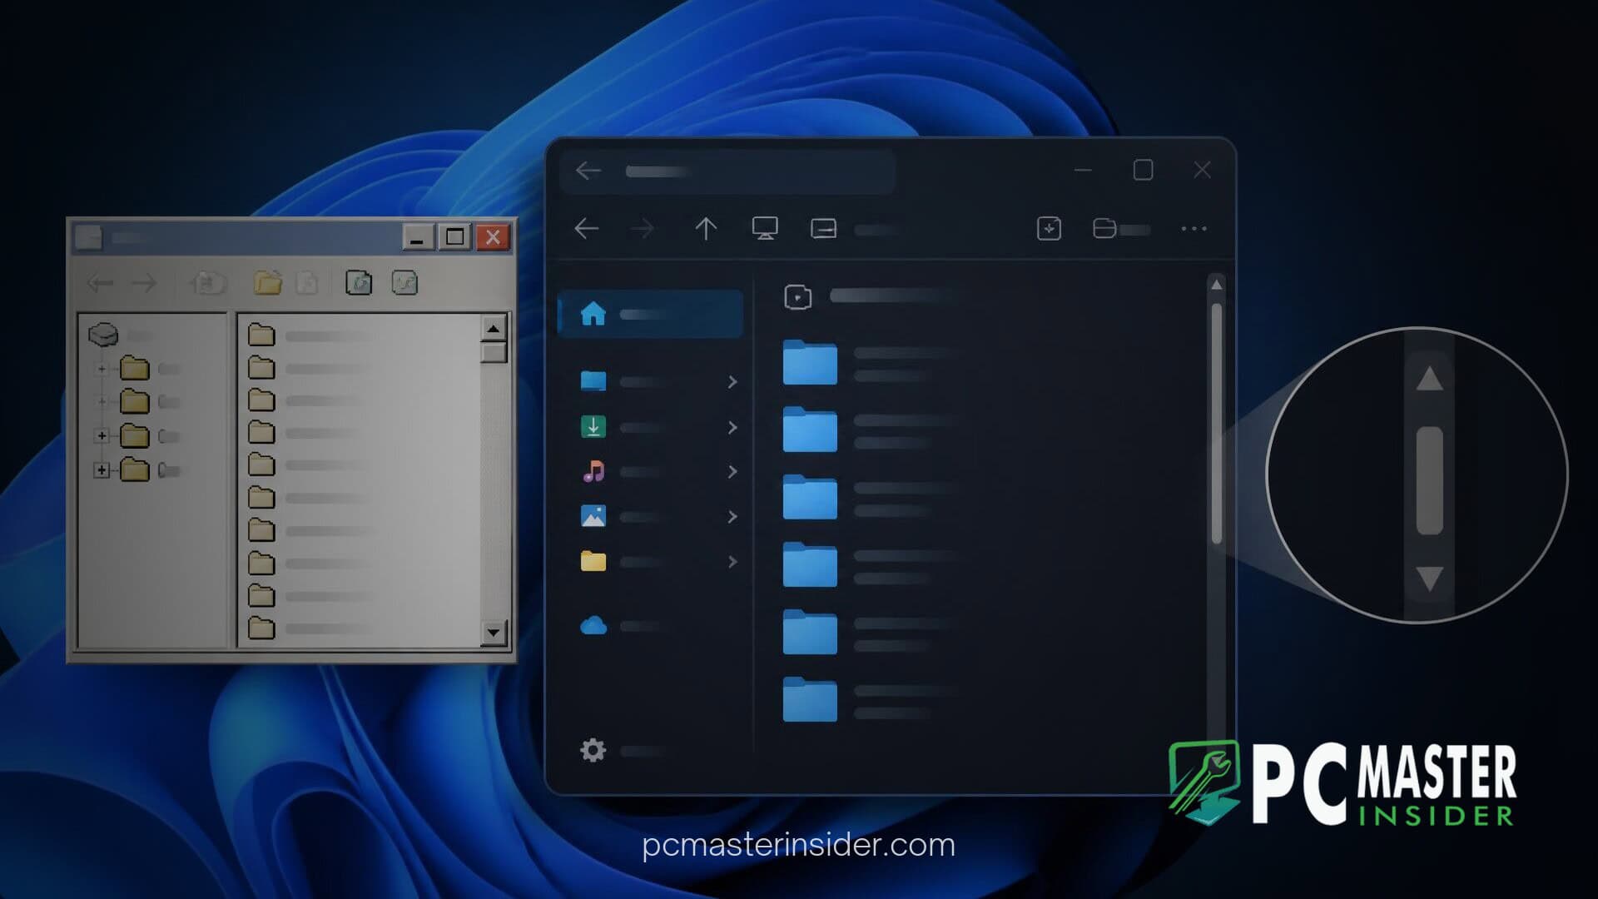Select Home in the dark window sidebar
The width and height of the screenshot is (1598, 899).
(x=650, y=314)
